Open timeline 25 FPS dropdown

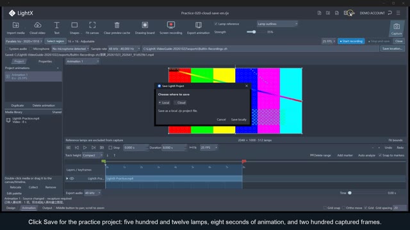tap(209, 148)
